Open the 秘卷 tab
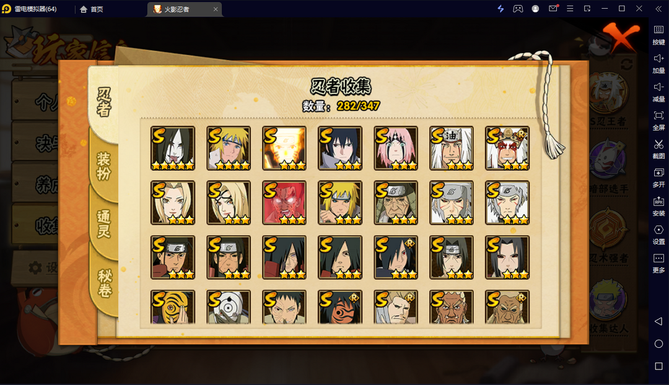Image resolution: width=669 pixels, height=385 pixels. [105, 283]
